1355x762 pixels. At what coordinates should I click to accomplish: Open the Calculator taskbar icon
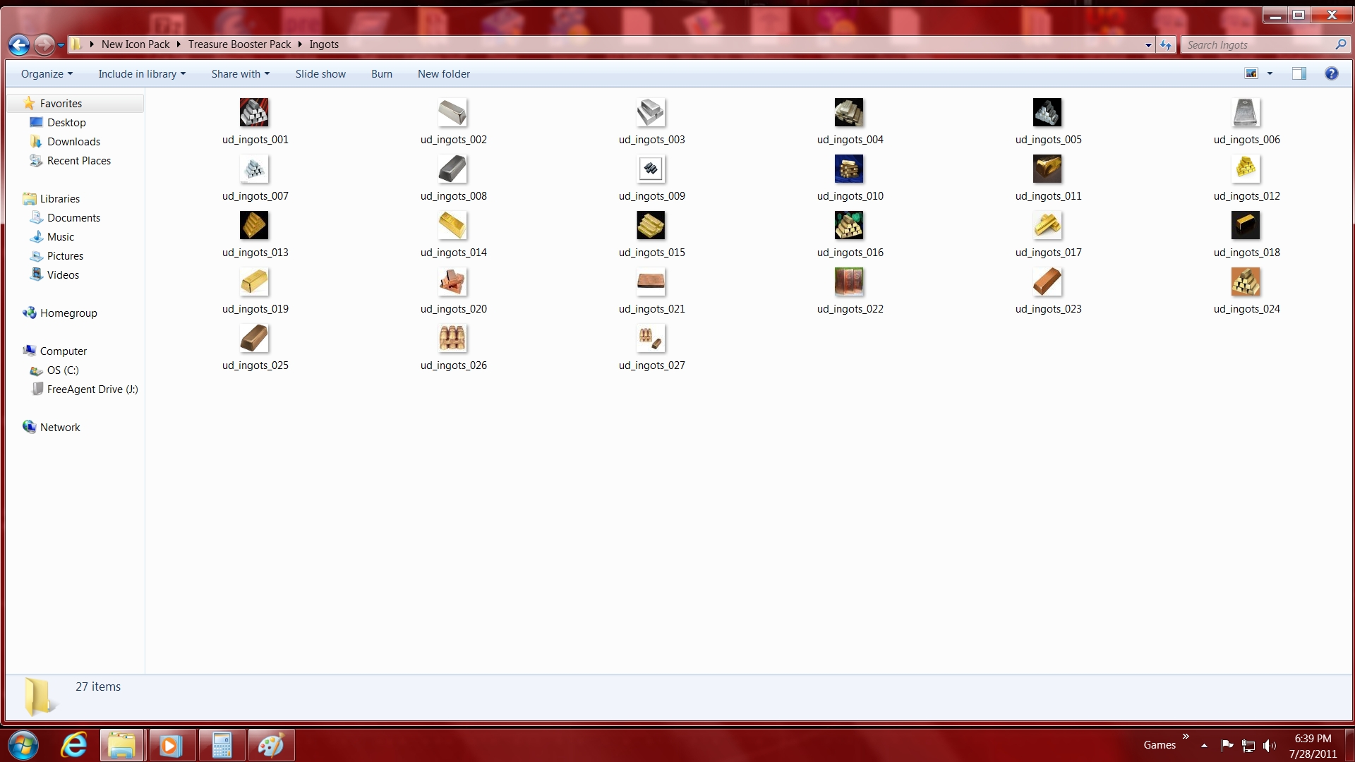[x=222, y=745]
